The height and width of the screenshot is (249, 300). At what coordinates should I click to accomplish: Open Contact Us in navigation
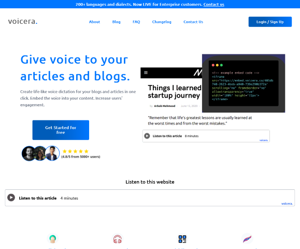point(193,22)
